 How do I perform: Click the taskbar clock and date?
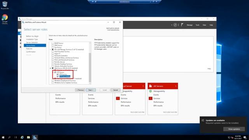point(238,137)
